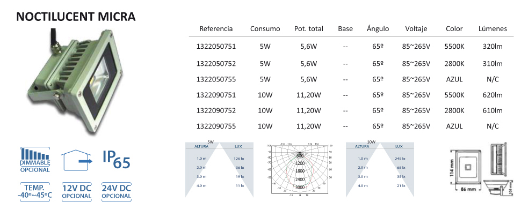
Task: Click the polar light distribution diagram
Action: [300, 170]
